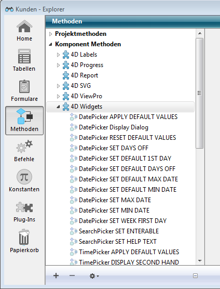Expand the Projektmethoden group
Screen dimensions: 220x289
pos(50,34)
